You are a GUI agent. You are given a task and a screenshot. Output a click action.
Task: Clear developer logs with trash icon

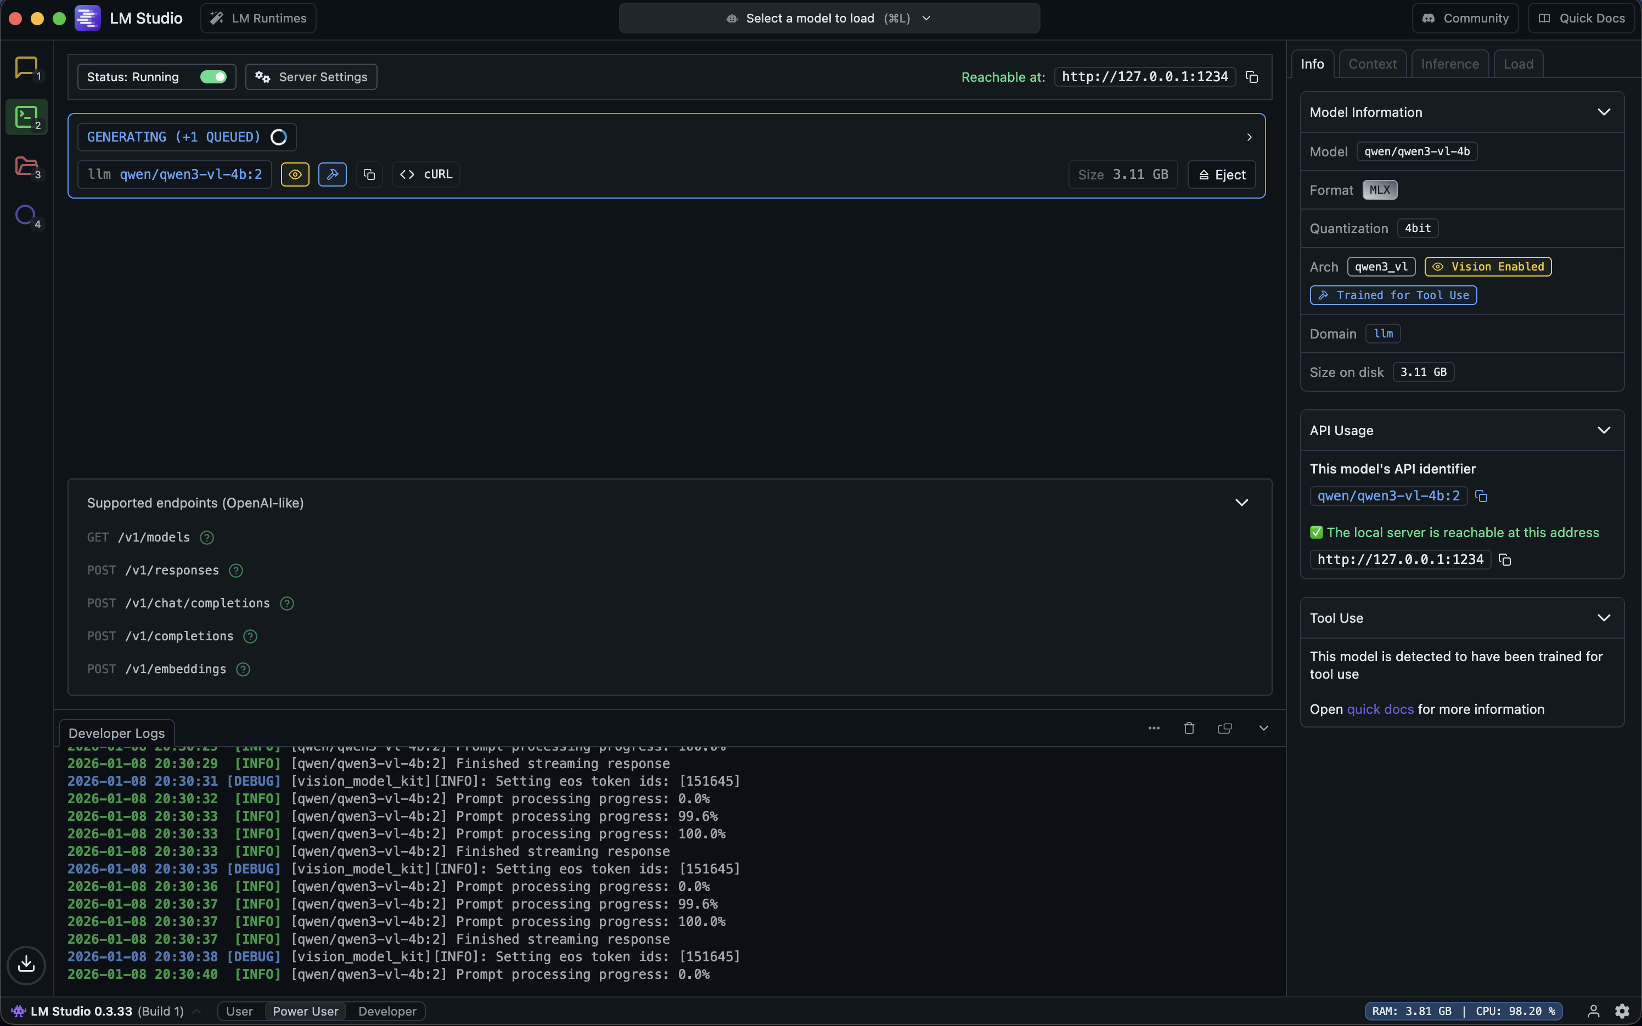(1189, 728)
